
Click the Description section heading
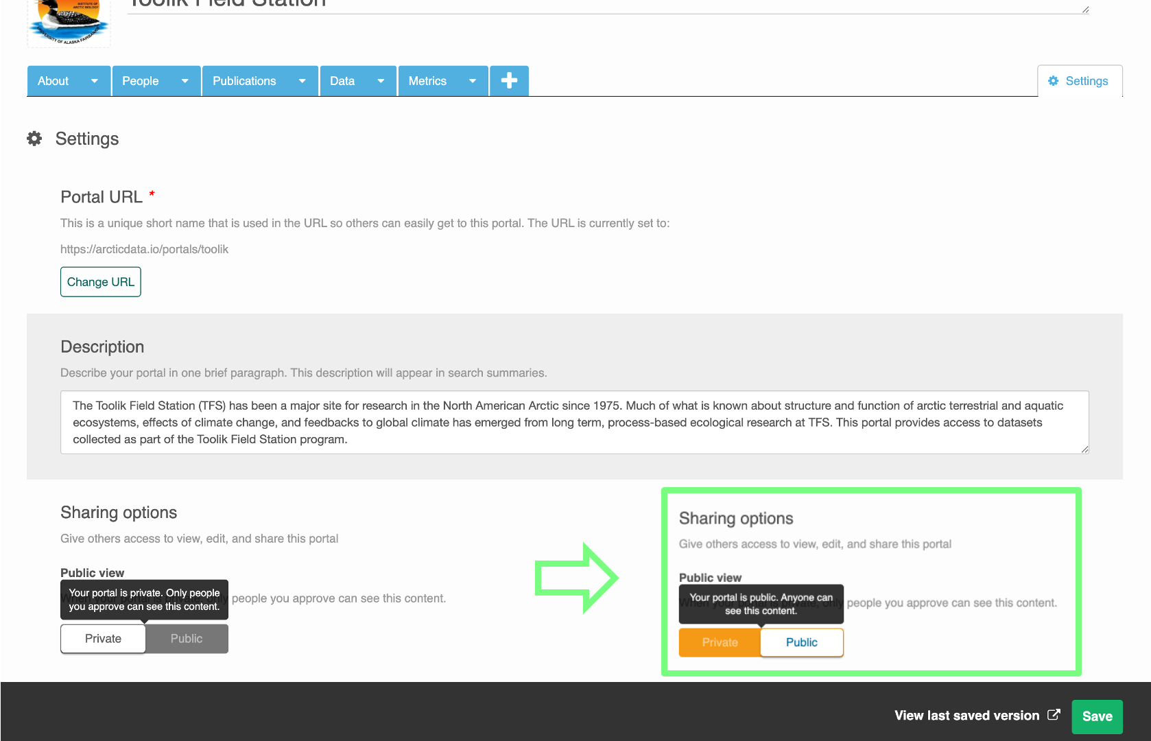102,346
